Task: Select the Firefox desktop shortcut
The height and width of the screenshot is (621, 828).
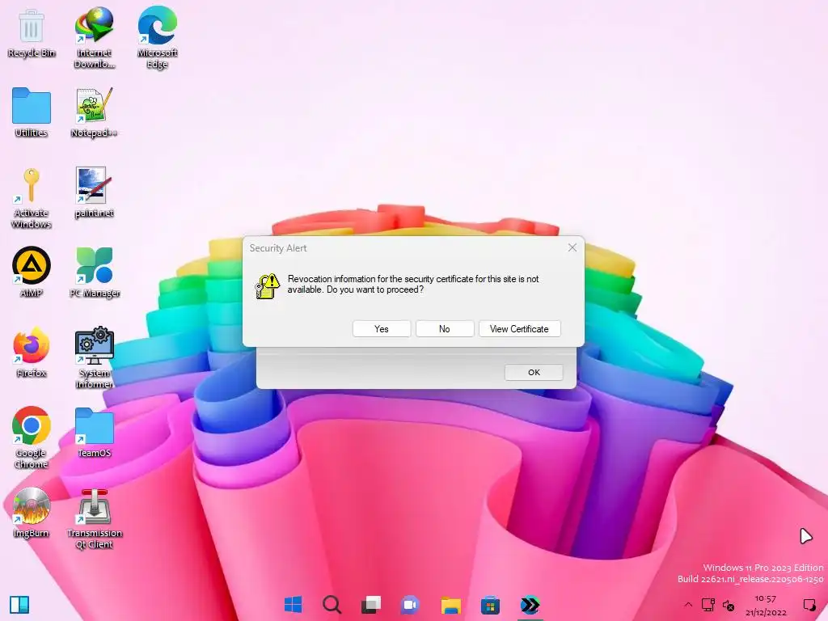Action: [32, 353]
